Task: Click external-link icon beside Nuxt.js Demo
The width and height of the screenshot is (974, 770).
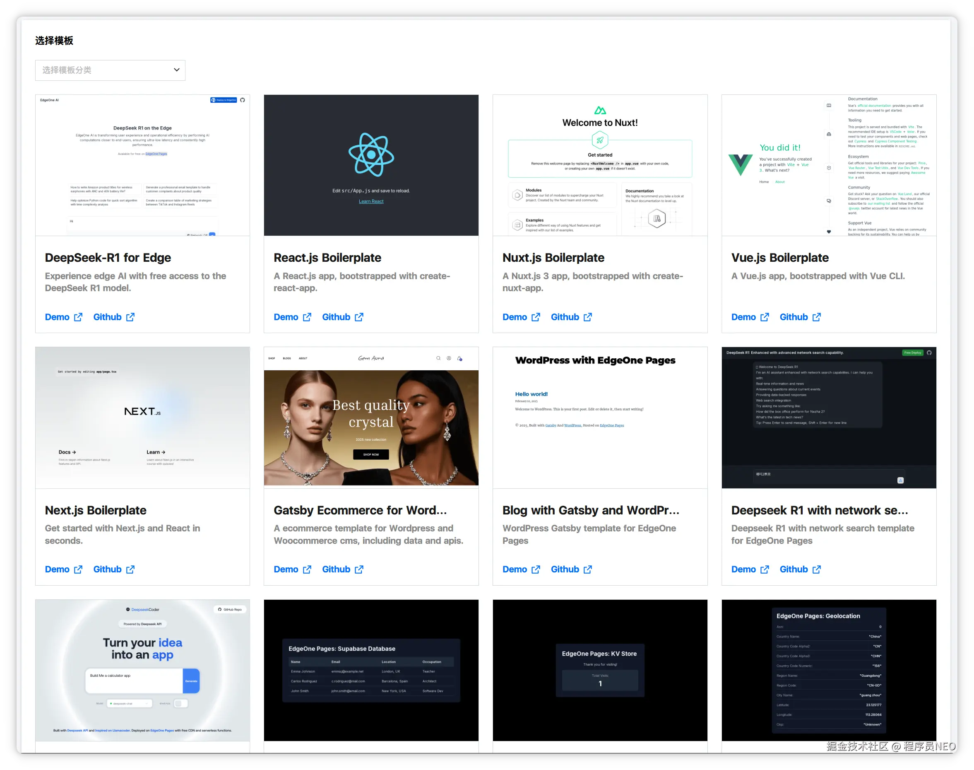Action: click(536, 317)
